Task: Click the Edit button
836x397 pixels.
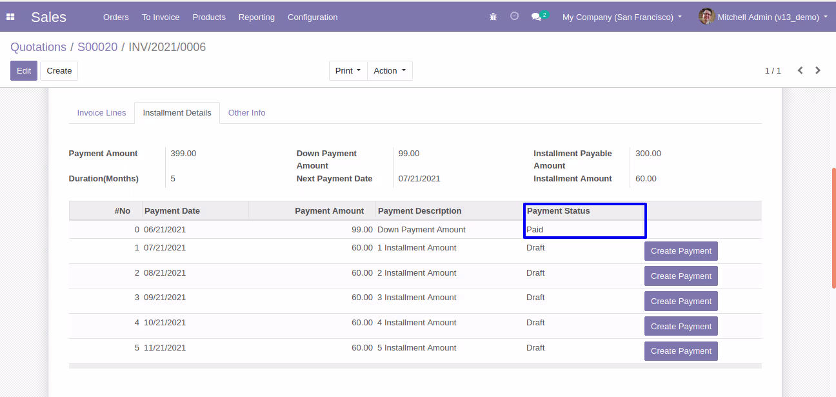Action: click(24, 71)
